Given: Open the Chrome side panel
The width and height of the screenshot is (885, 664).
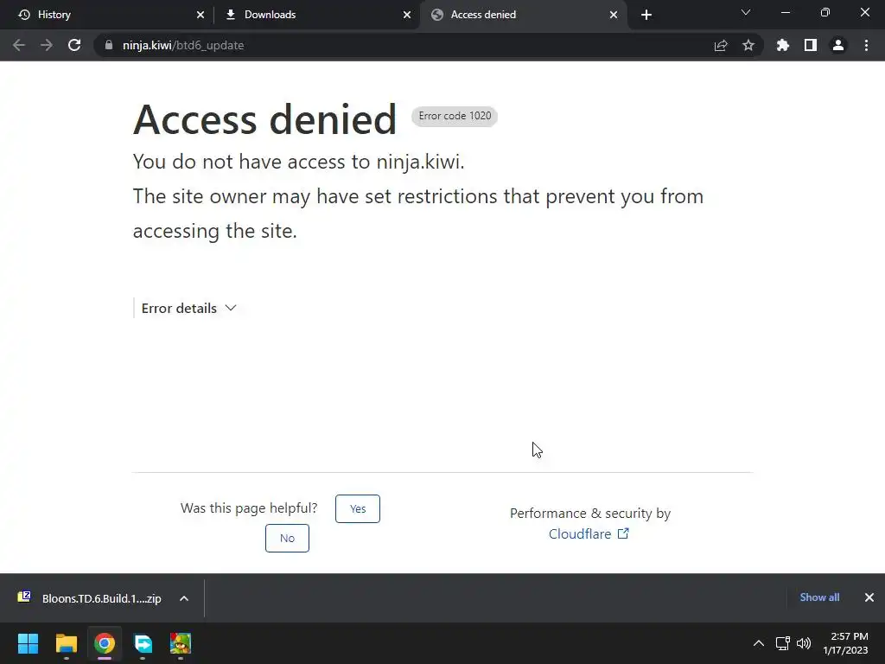Looking at the screenshot, I should pos(811,45).
